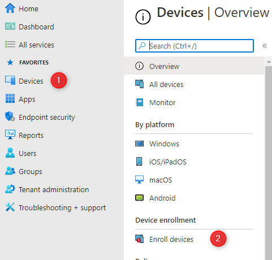Screen dimensions: 272x260
Task: Click the Windows platform icon
Action: point(140,144)
